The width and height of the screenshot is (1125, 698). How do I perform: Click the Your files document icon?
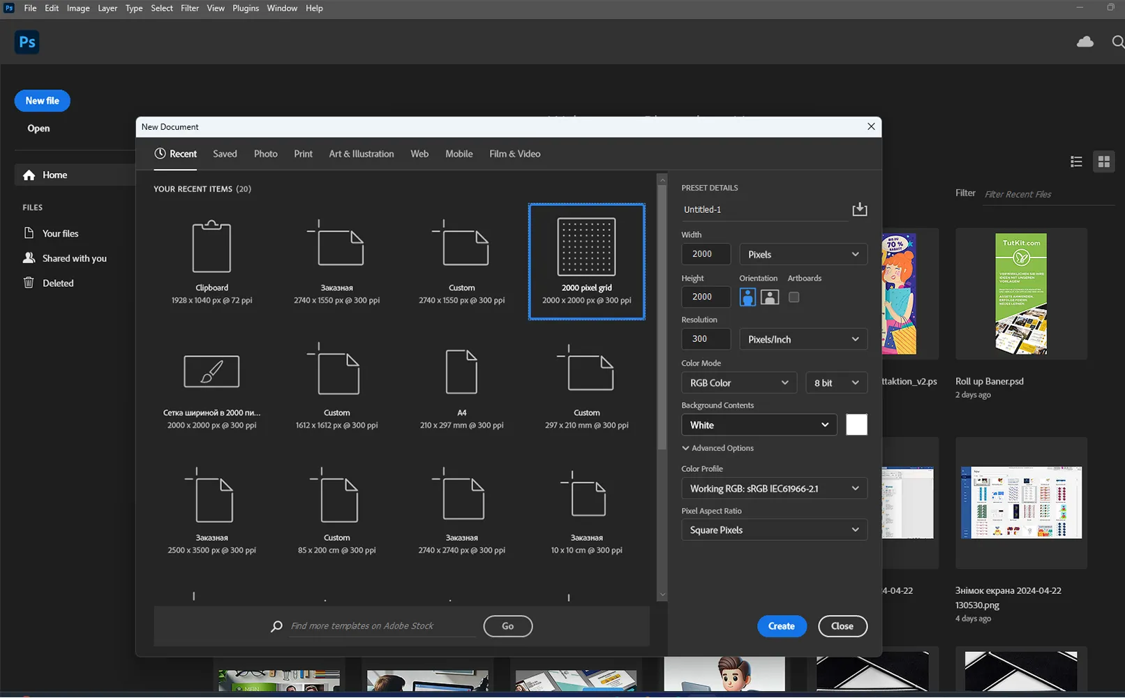[x=29, y=233]
